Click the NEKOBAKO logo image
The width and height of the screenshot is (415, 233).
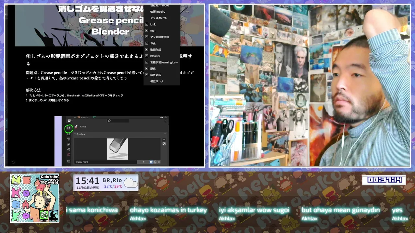click(x=34, y=198)
